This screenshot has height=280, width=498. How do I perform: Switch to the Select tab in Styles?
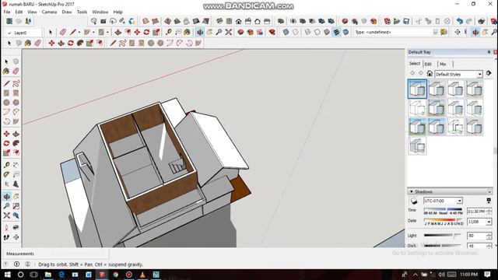[x=415, y=64]
